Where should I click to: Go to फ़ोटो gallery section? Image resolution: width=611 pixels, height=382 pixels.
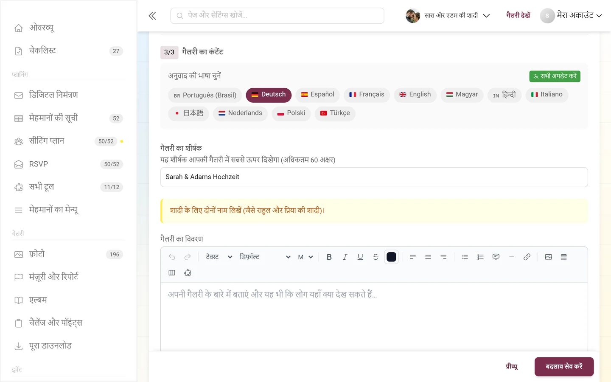(x=68, y=254)
